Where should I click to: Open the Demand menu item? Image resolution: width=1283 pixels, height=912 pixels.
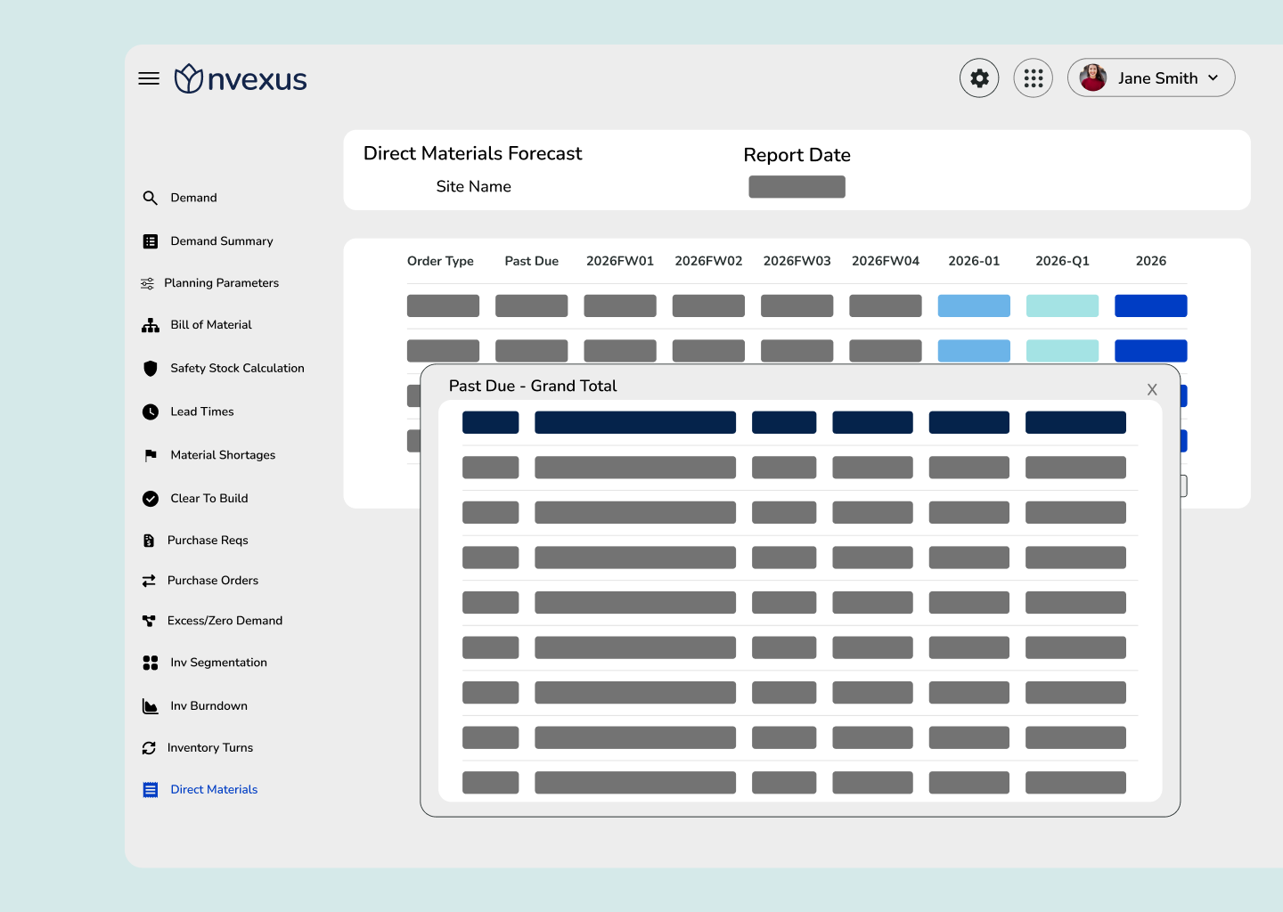tap(193, 198)
